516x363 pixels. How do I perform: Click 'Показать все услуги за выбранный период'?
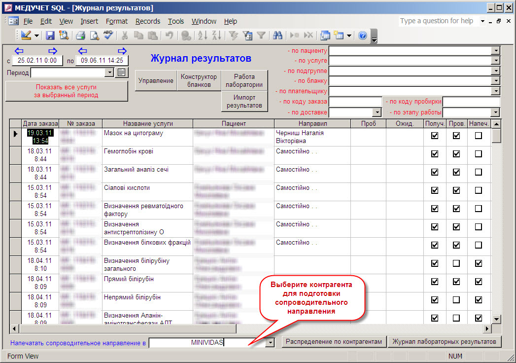[66, 91]
